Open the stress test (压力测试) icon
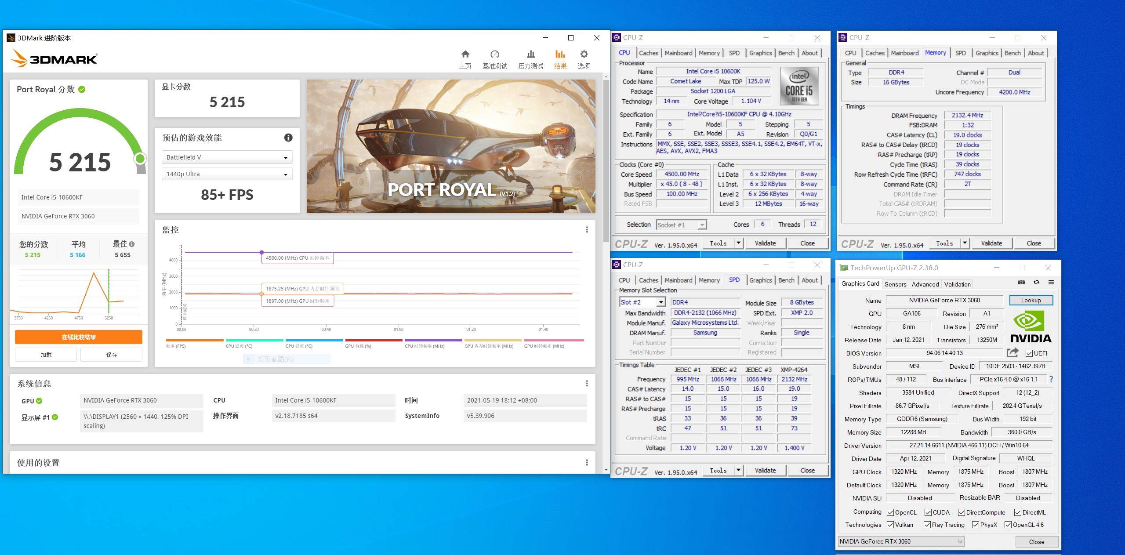1125x555 pixels. (530, 54)
